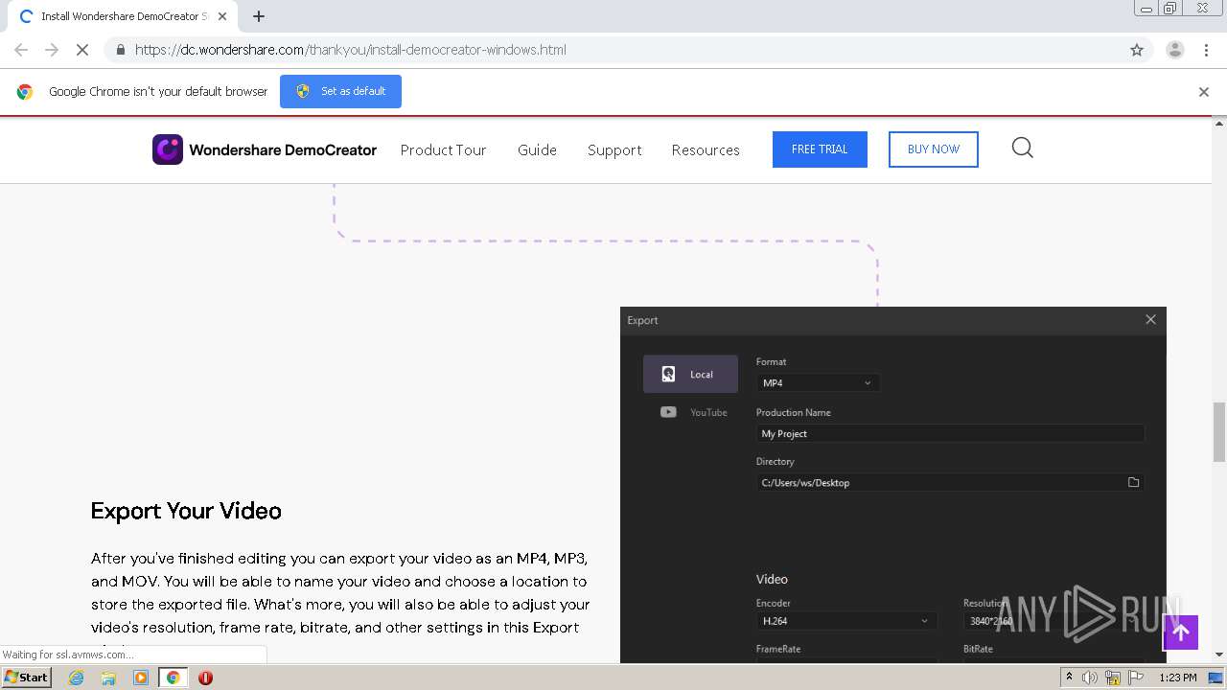This screenshot has height=690, width=1227.
Task: Select the YouTube export option
Action: [x=694, y=412]
